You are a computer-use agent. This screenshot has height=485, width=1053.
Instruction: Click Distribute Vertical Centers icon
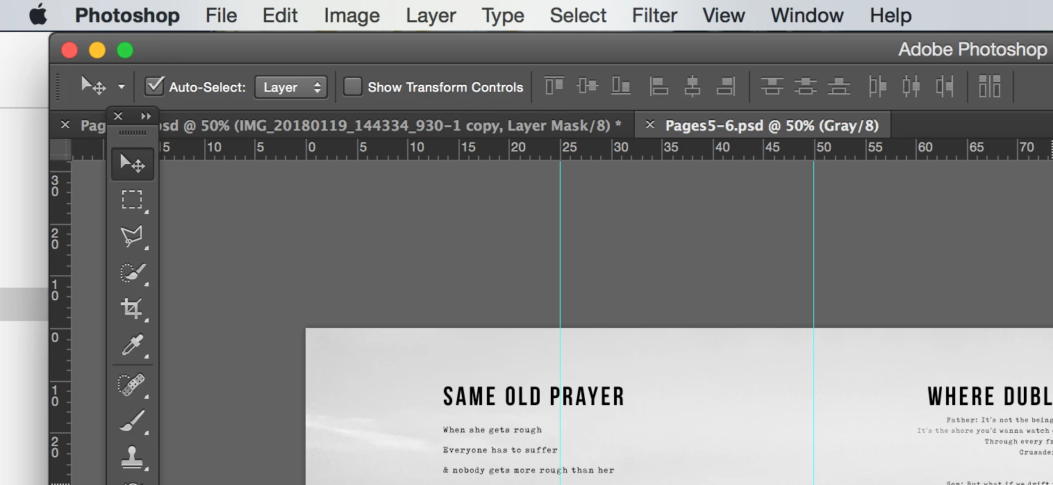(x=806, y=86)
